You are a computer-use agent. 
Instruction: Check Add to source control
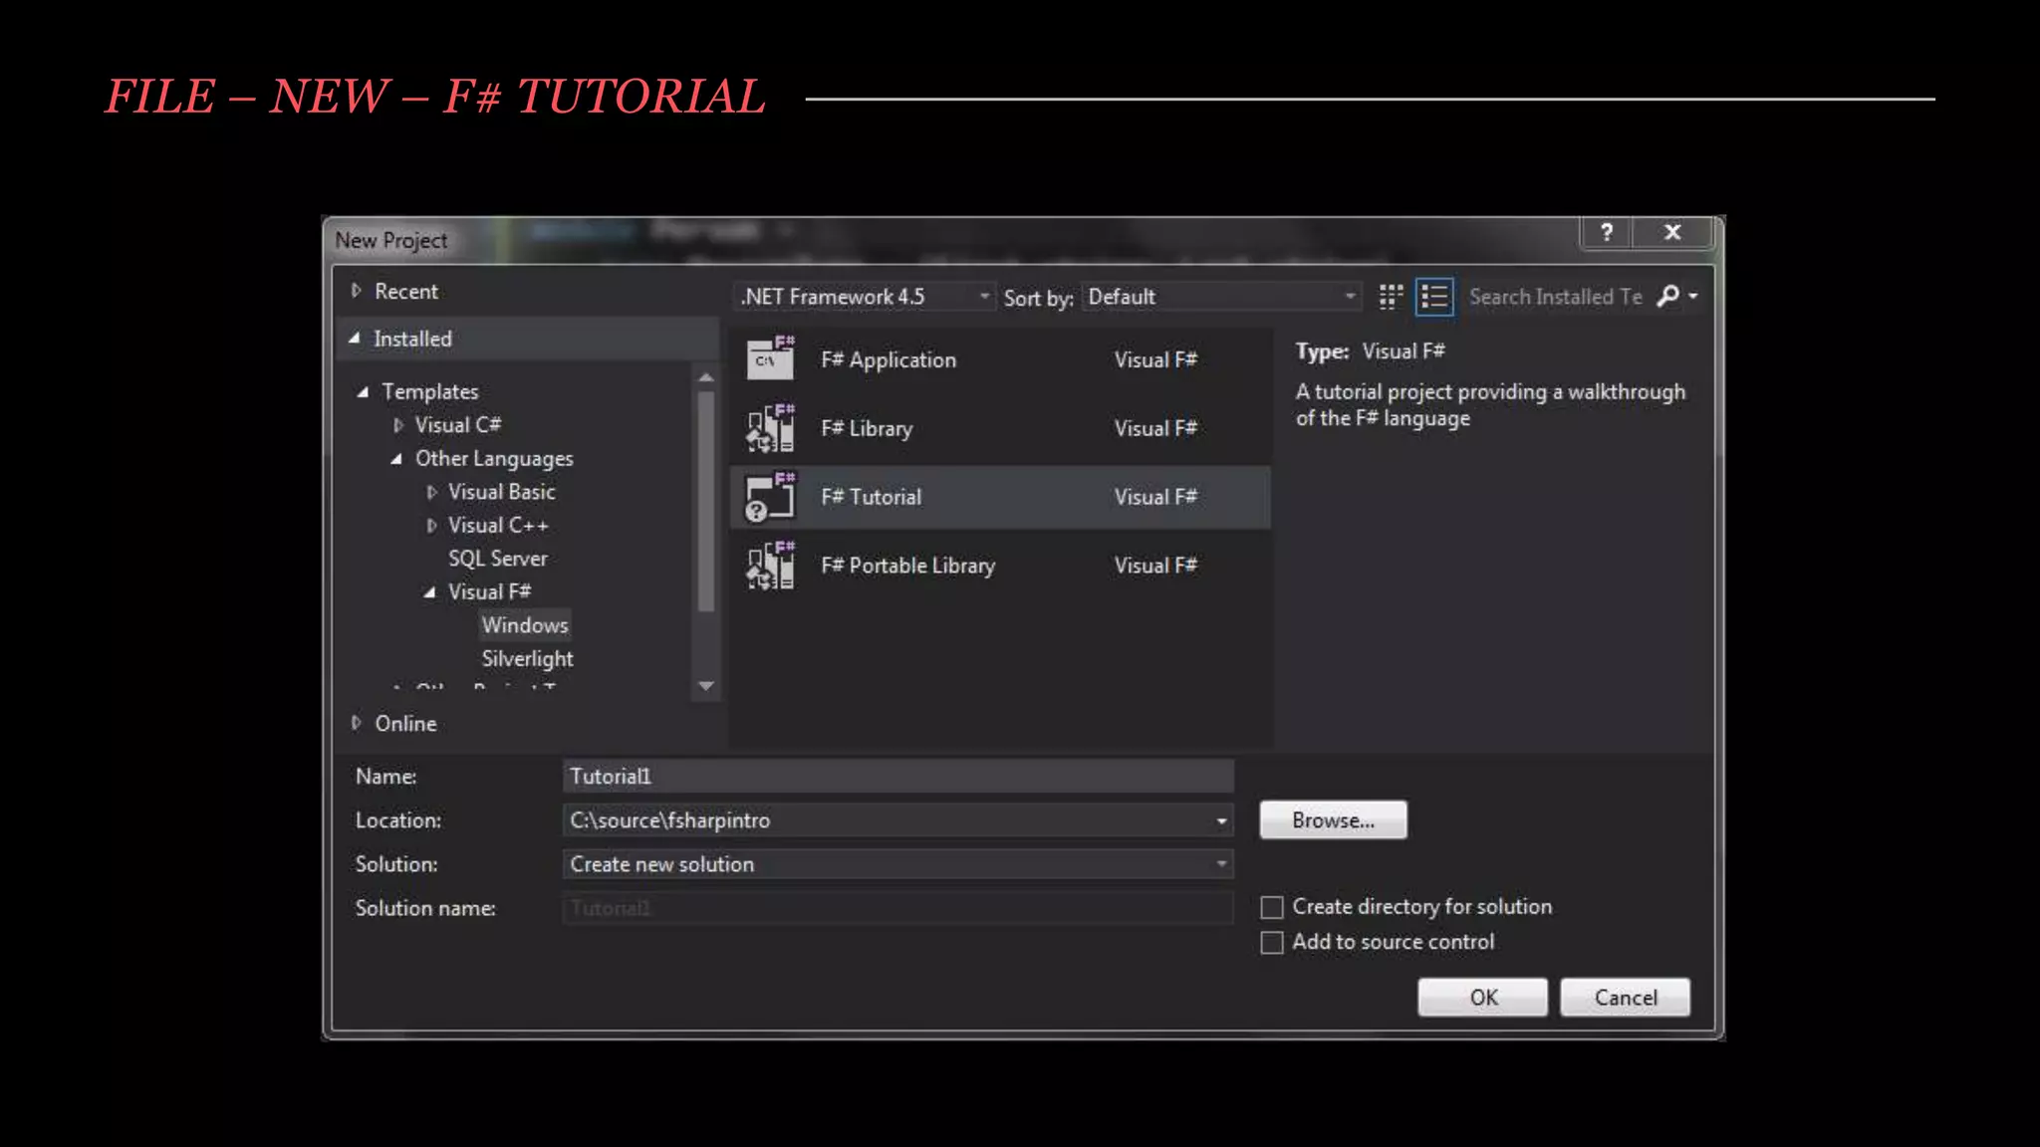(x=1272, y=942)
